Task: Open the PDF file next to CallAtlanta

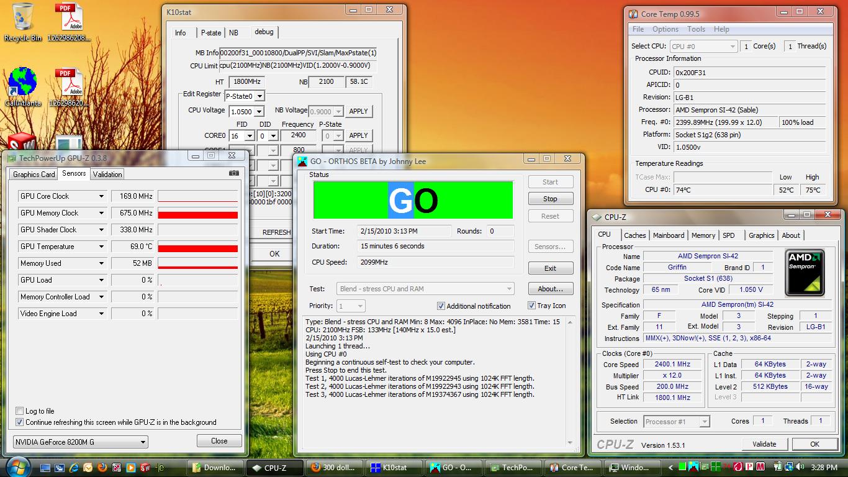Action: pos(69,87)
